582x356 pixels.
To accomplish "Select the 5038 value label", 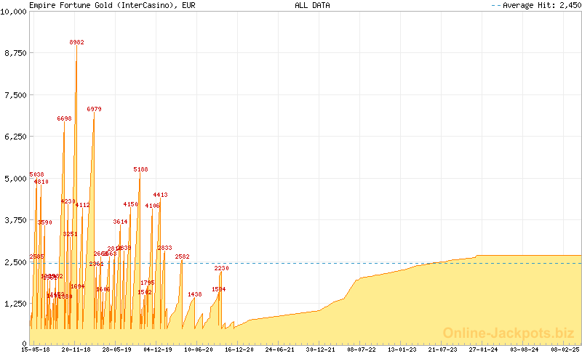I will pyautogui.click(x=36, y=174).
